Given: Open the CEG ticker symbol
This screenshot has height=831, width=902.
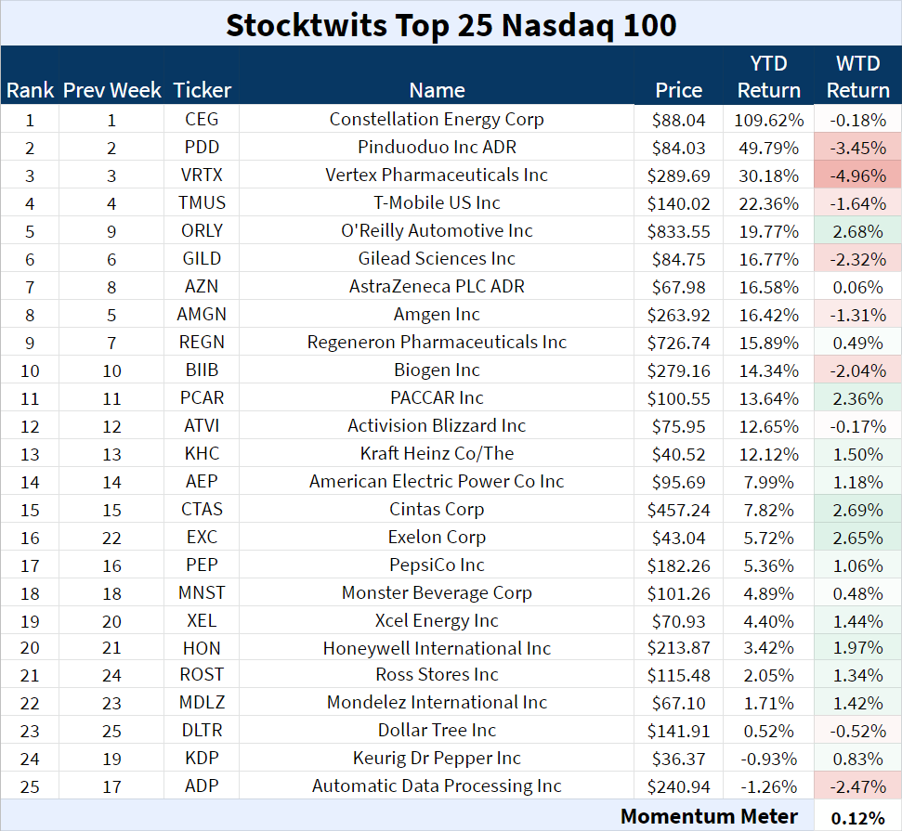Looking at the screenshot, I should (202, 119).
